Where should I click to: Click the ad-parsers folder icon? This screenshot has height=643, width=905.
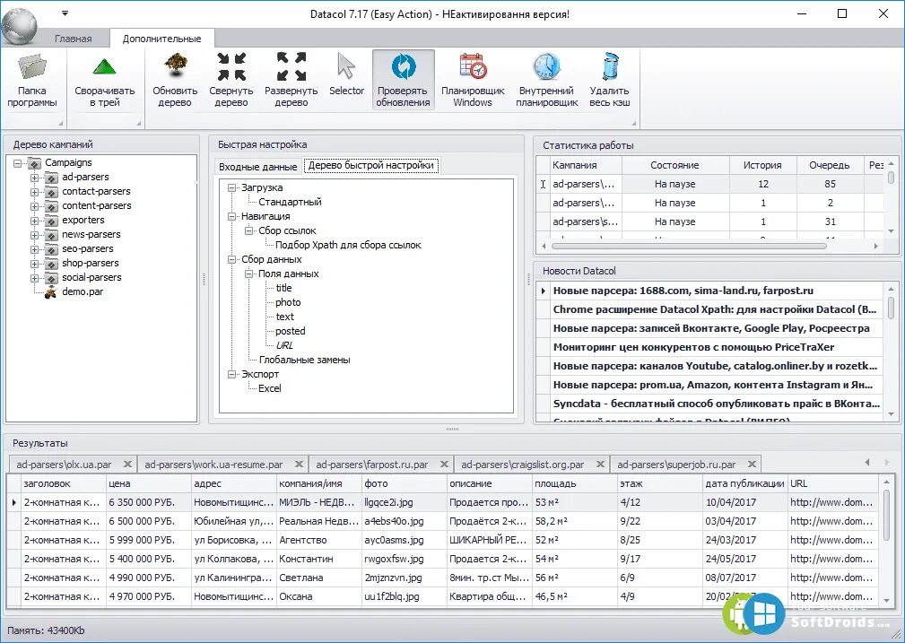coord(52,178)
